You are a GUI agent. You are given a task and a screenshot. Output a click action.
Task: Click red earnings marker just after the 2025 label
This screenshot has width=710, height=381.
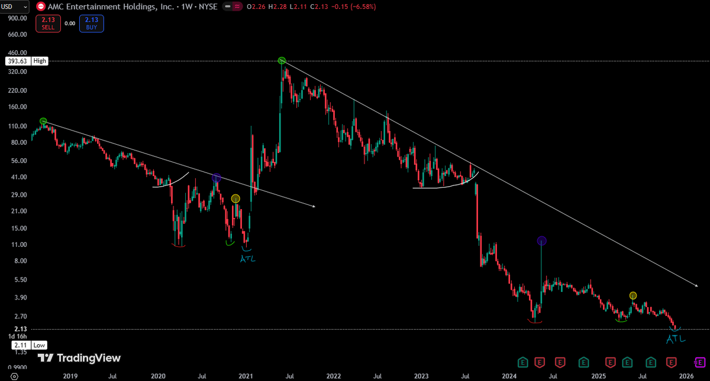pyautogui.click(x=611, y=362)
